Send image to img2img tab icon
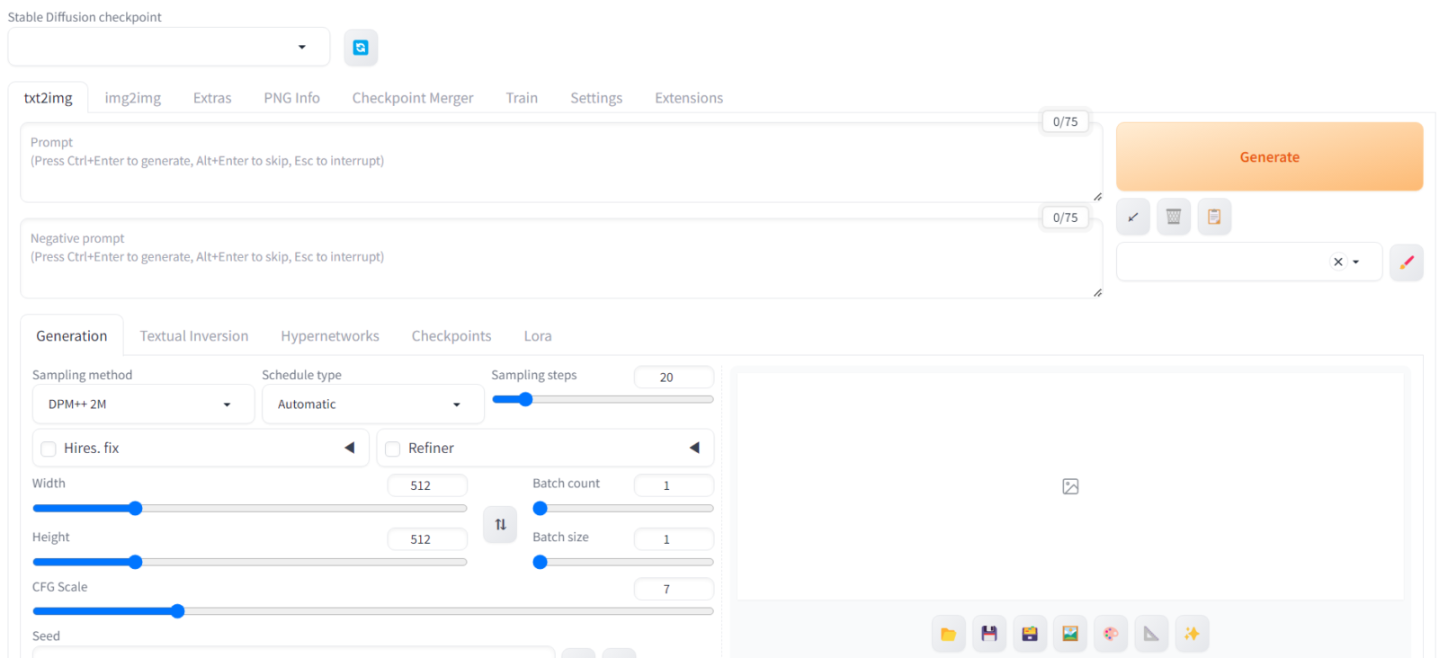 click(1070, 634)
